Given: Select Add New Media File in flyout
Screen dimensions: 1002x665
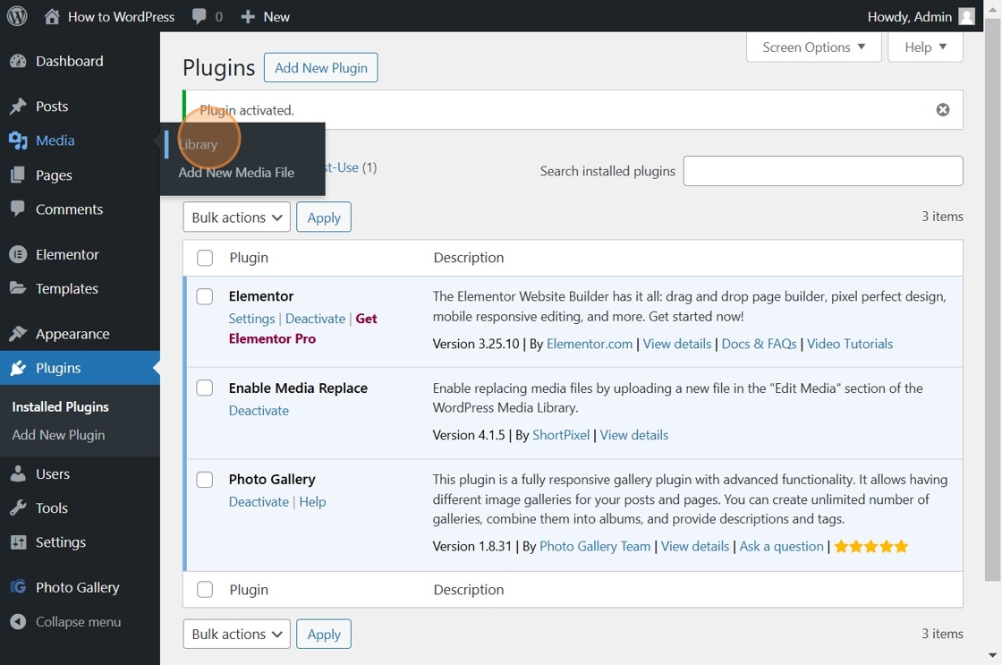Looking at the screenshot, I should pyautogui.click(x=236, y=173).
